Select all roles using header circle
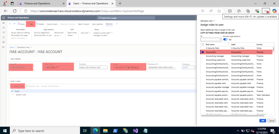Viewport: 279px width, 134px height. pos(203,44)
